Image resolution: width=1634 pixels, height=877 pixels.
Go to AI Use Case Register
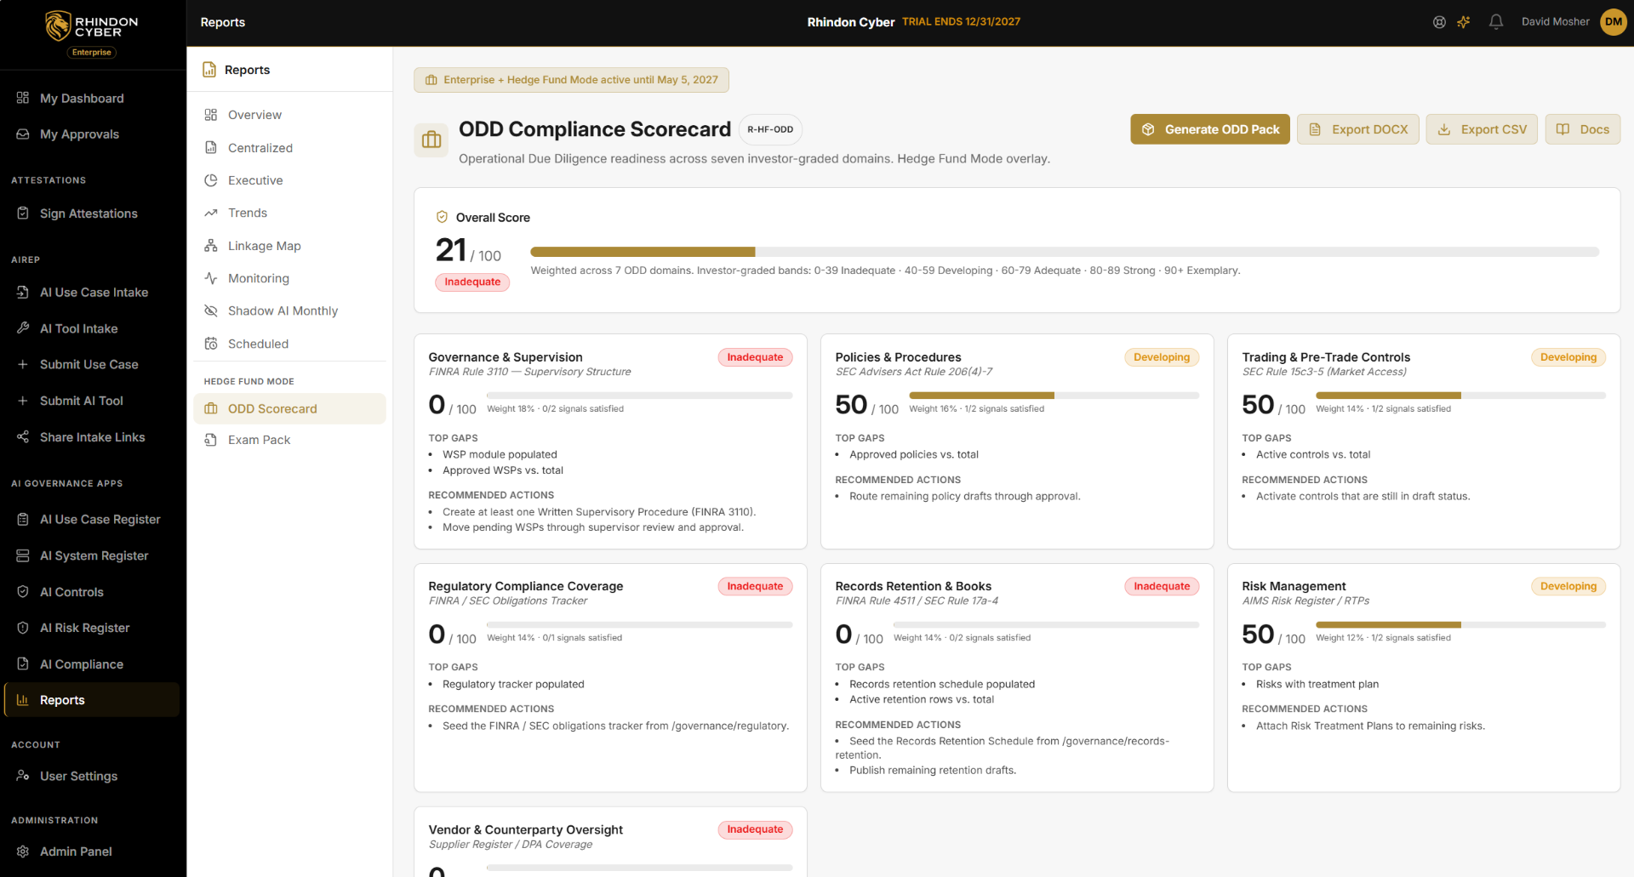(x=92, y=519)
